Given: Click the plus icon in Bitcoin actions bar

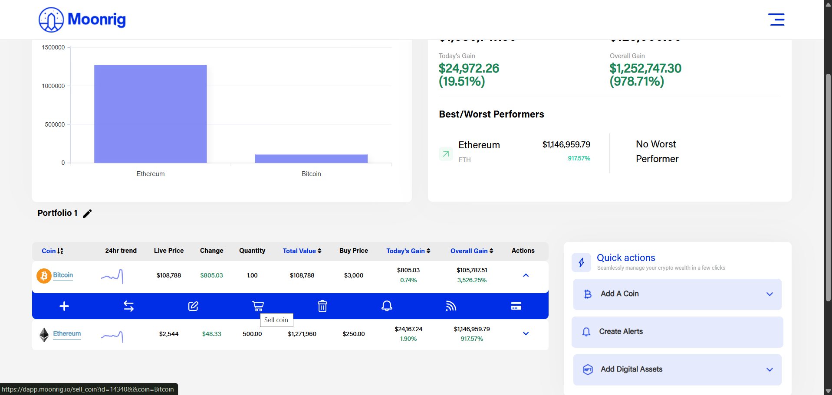Looking at the screenshot, I should tap(64, 306).
